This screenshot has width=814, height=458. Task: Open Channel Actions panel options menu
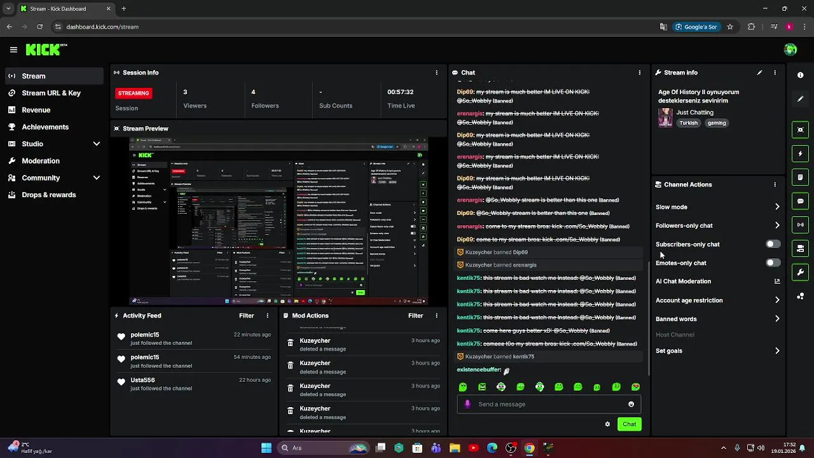(775, 184)
